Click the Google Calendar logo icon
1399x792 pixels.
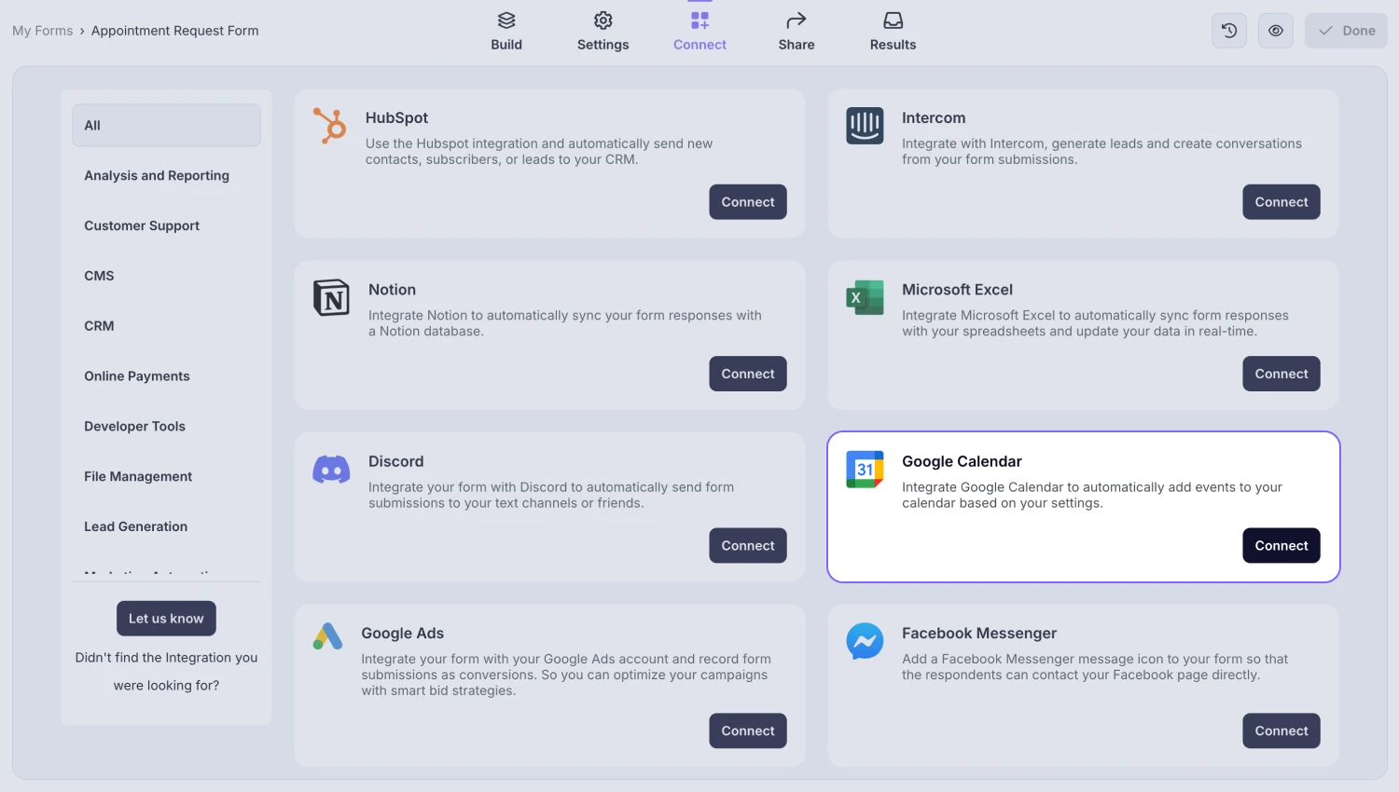[865, 470]
